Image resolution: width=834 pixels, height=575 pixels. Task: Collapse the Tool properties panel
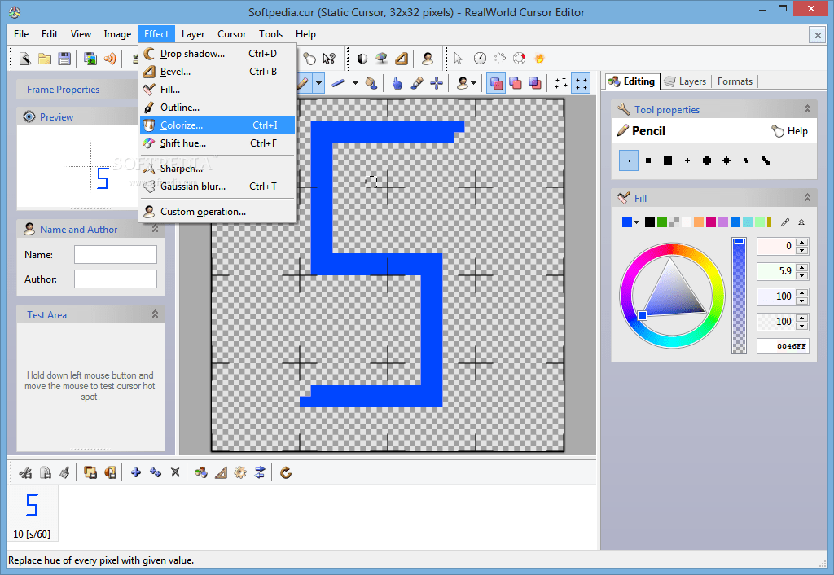(807, 108)
